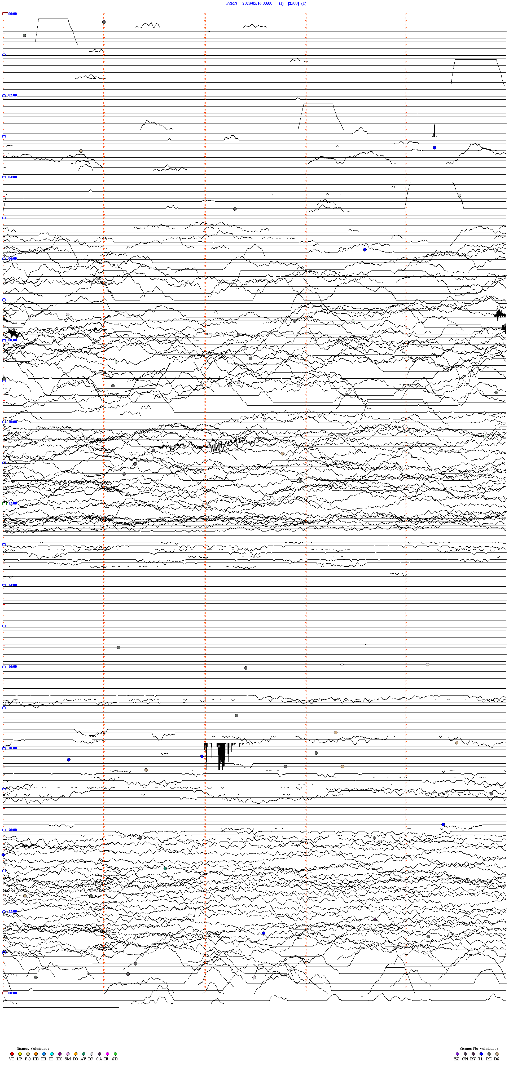This screenshot has width=509, height=1067.
Task: Select the tan DS legend dot
Action: [497, 1054]
